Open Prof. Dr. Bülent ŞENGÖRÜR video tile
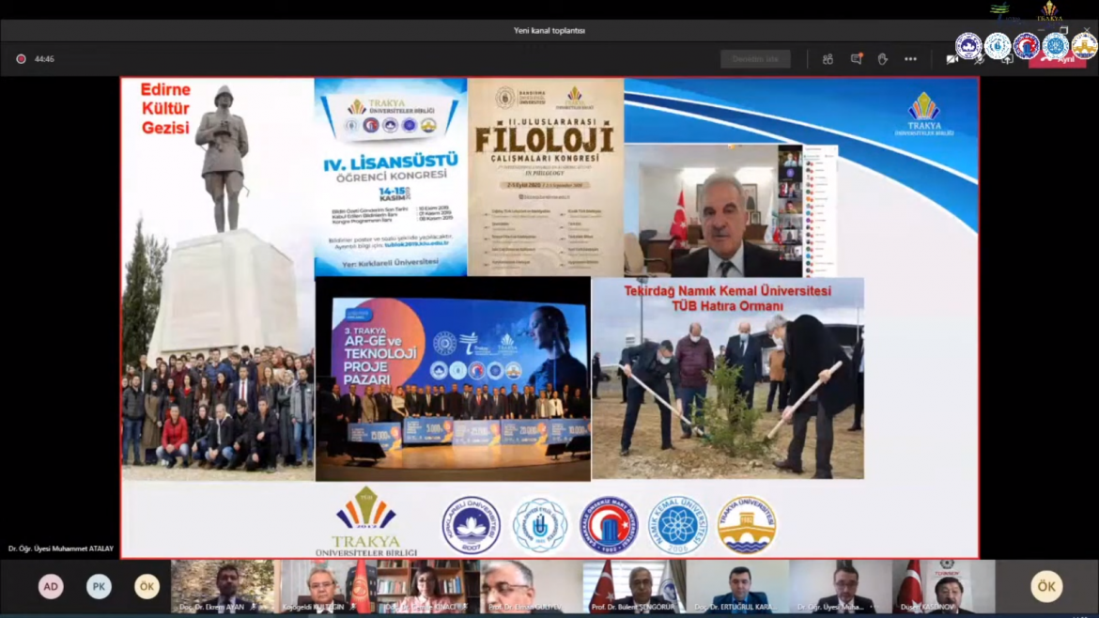Image resolution: width=1099 pixels, height=618 pixels. 635,586
